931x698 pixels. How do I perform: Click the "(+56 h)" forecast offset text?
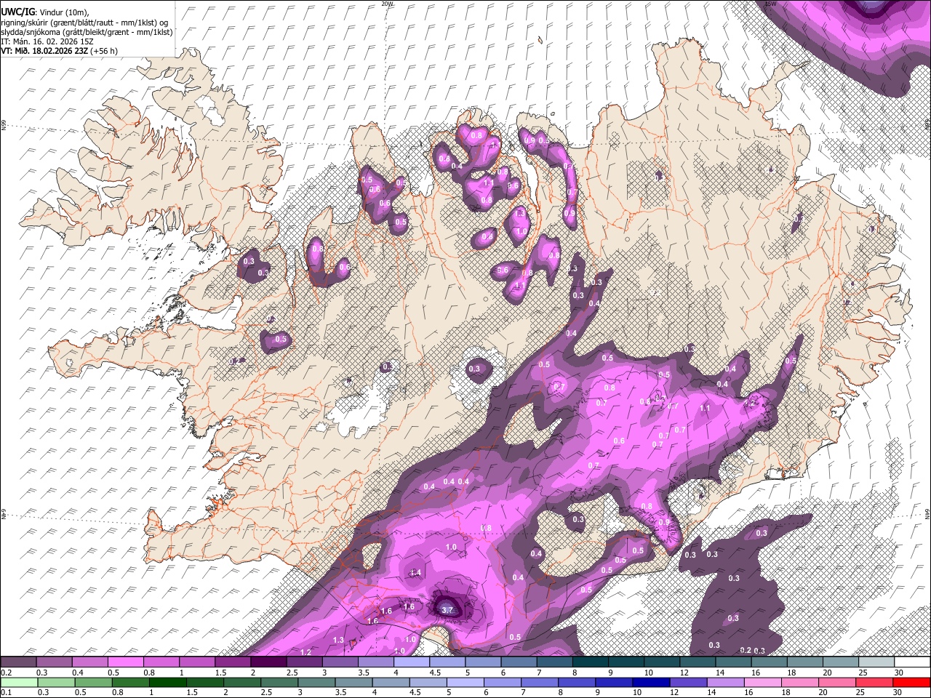coord(103,51)
